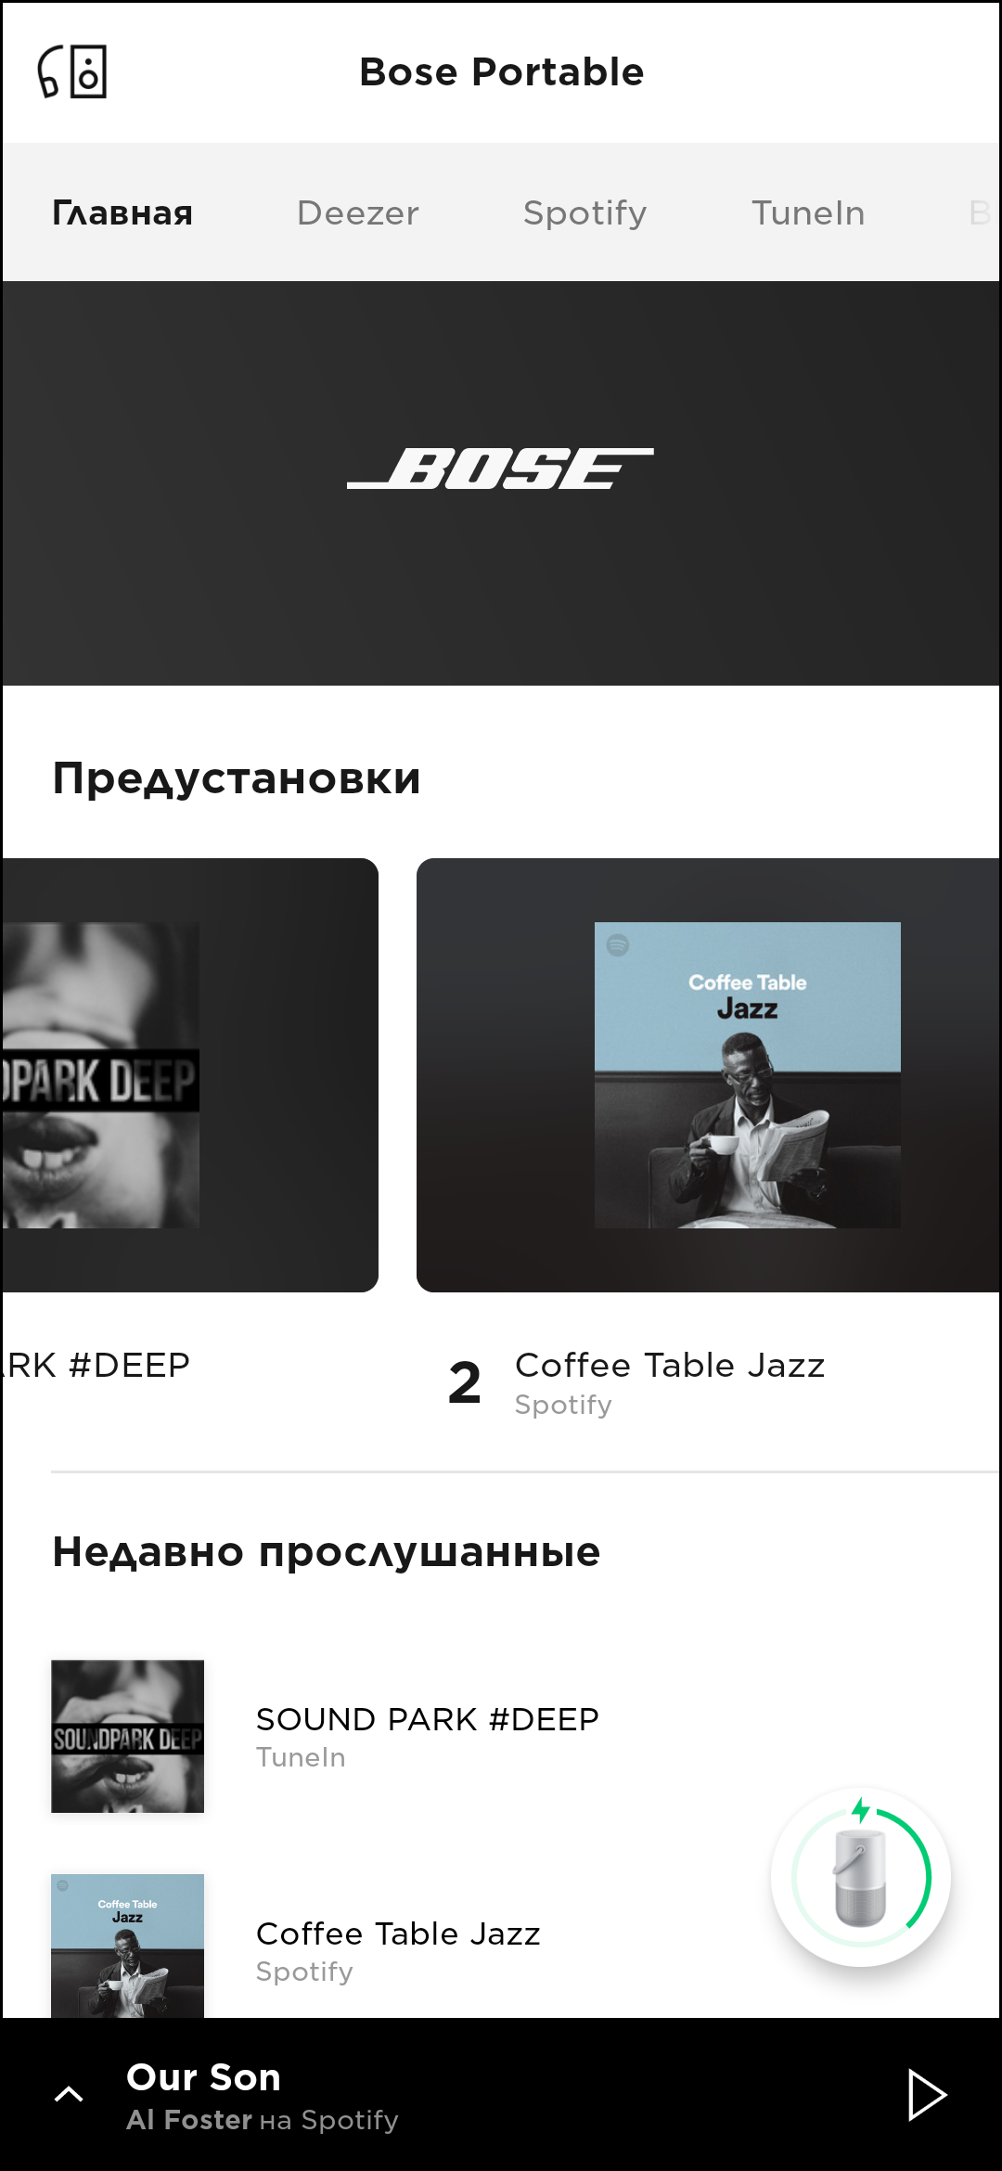Click the Coffee Table Jazz recent thumbnail
This screenshot has height=2171, width=1002.
(127, 1946)
